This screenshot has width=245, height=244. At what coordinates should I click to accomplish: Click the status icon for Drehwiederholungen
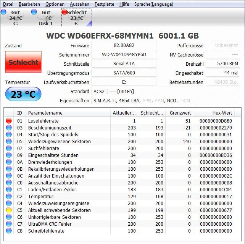click(x=9, y=162)
